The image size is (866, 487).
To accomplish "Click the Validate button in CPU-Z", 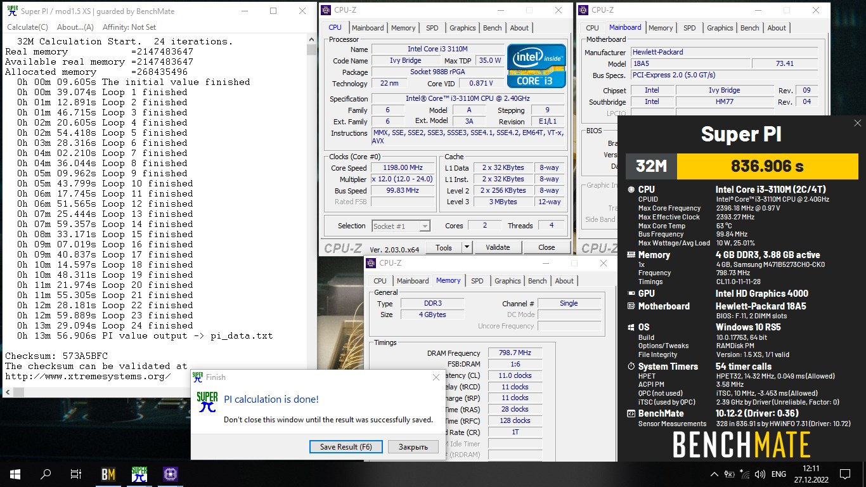I will coord(498,247).
